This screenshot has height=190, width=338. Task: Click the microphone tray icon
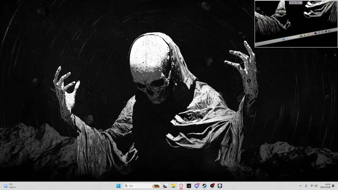click(x=306, y=186)
